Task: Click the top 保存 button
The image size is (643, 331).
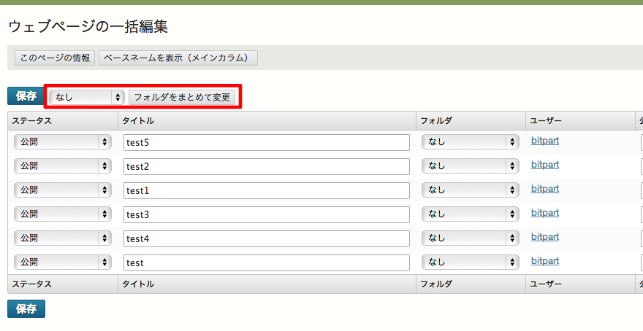Action: tap(26, 96)
